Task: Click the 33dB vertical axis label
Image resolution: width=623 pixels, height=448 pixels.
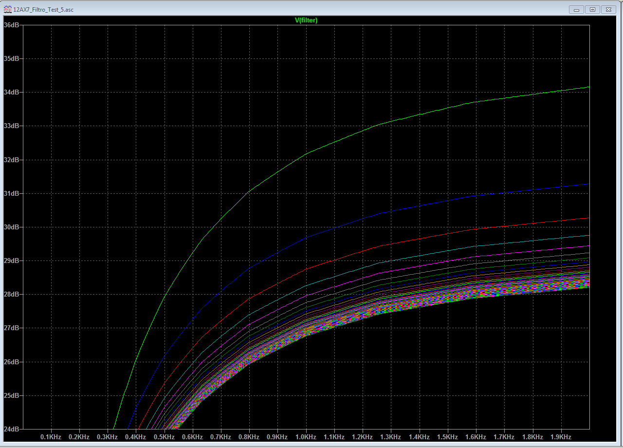Action: point(11,126)
